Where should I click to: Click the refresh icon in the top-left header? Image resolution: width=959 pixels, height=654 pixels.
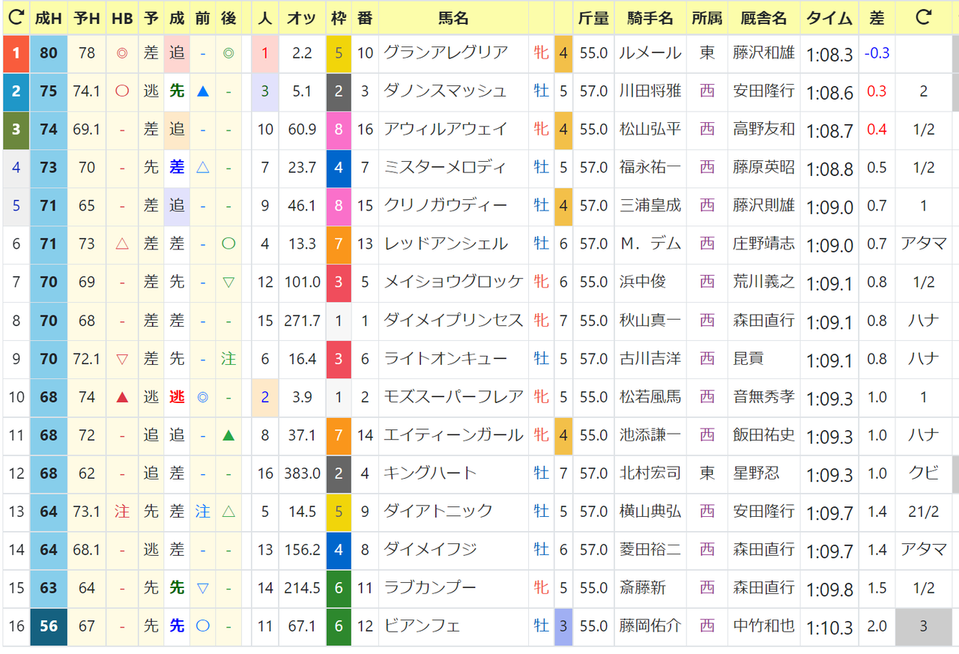click(x=15, y=18)
